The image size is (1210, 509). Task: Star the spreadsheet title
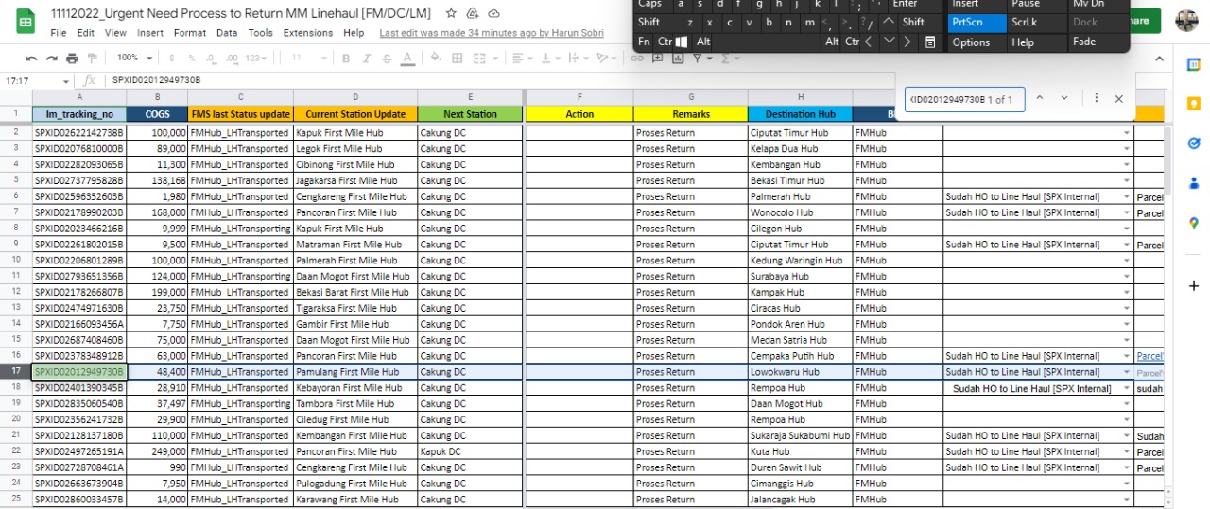click(451, 13)
